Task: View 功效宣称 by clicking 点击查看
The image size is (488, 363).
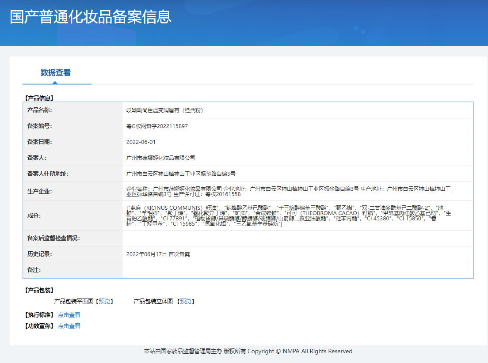Action: [x=69, y=326]
